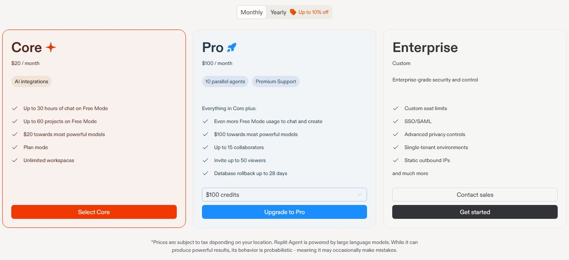Click checkmark beside Up to 15 collaborators
The height and width of the screenshot is (260, 569).
[x=205, y=147]
